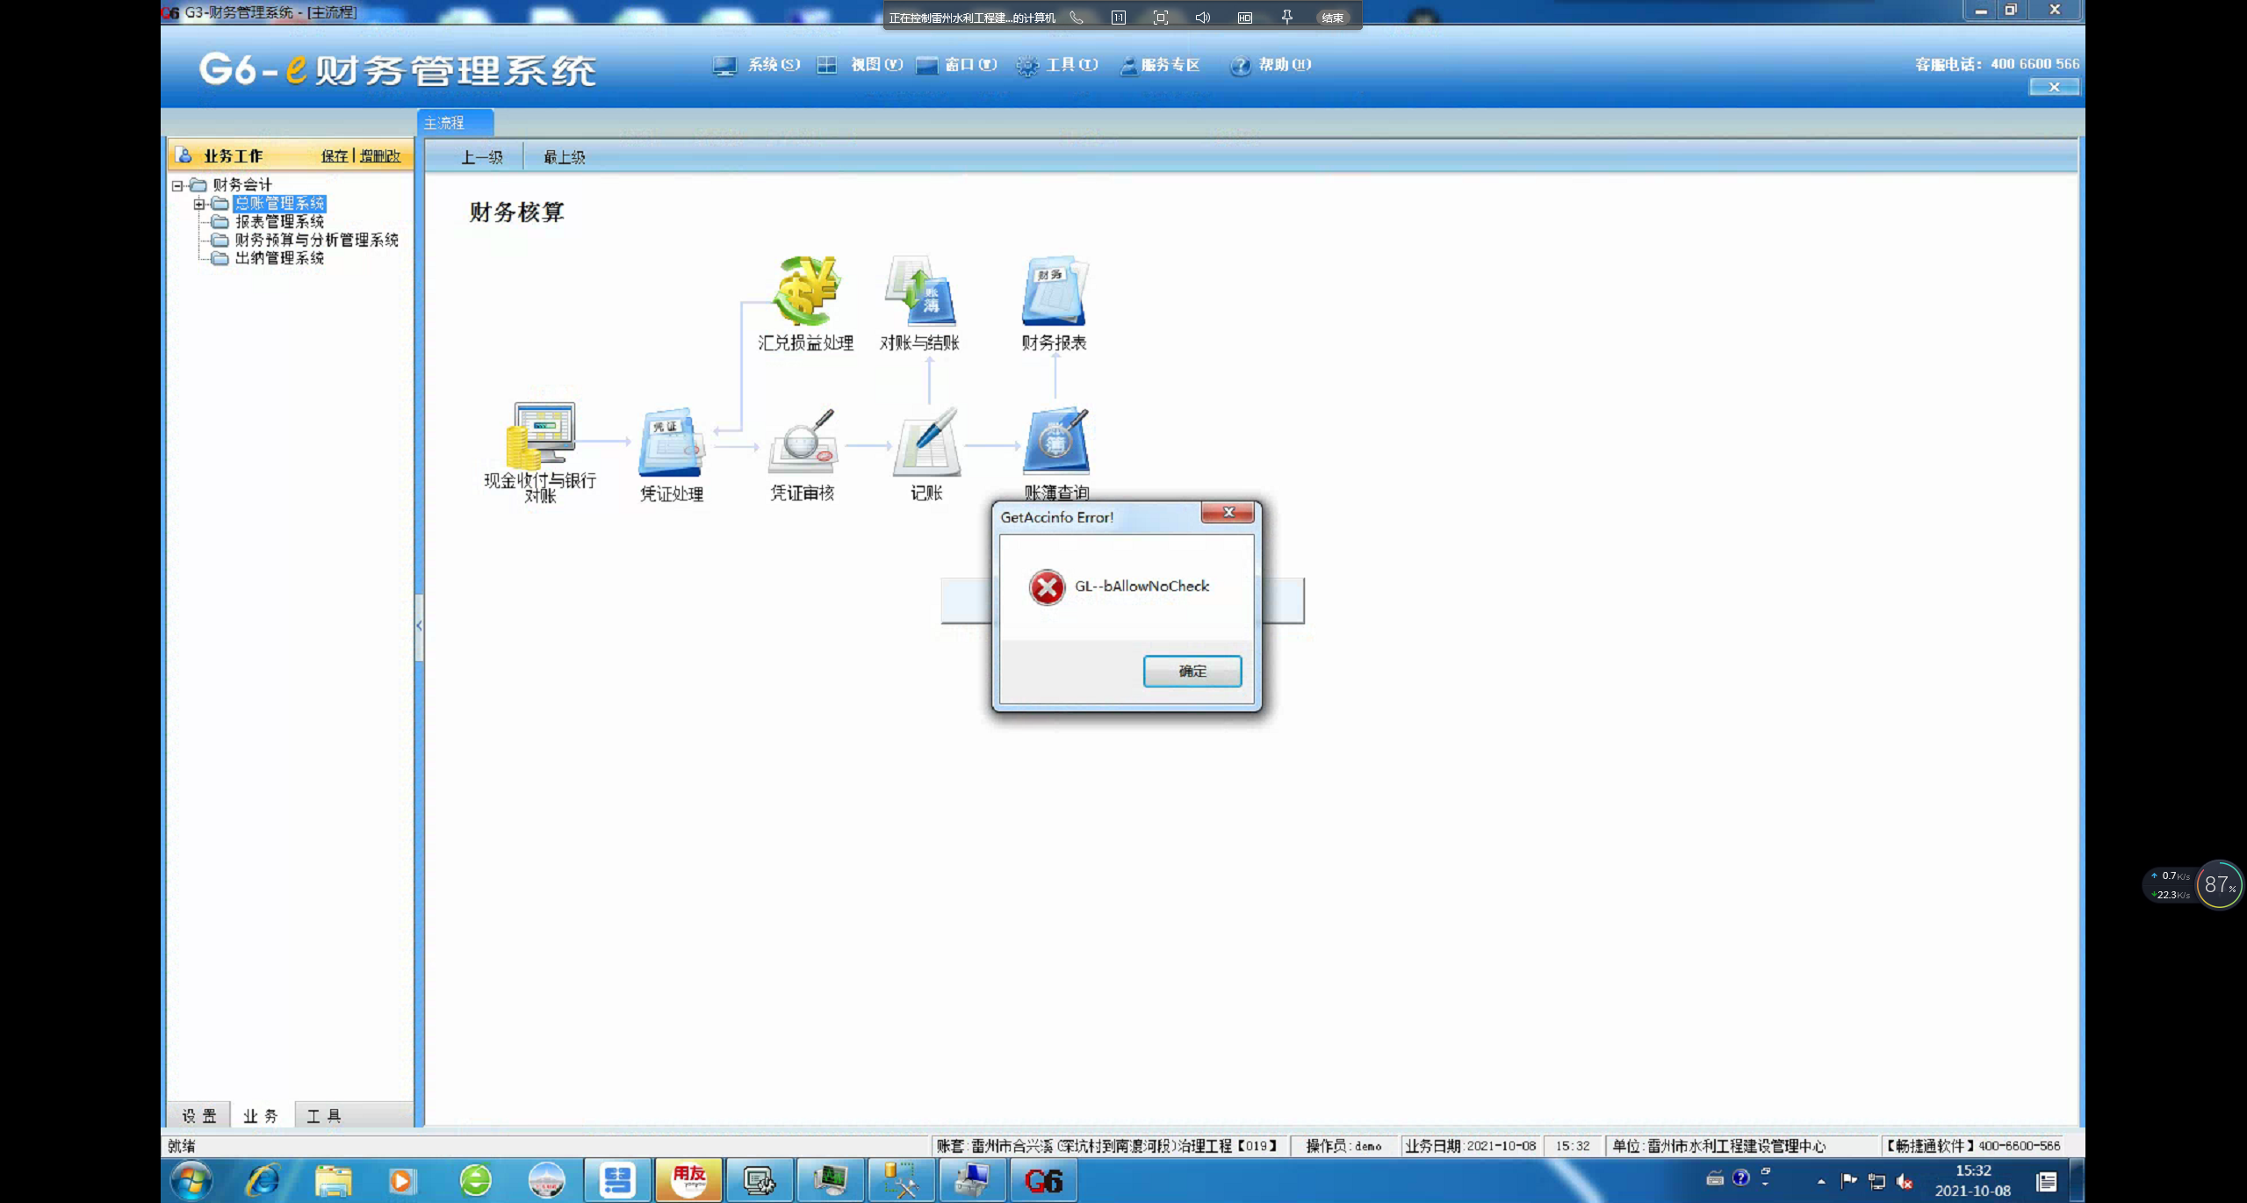Click the 保存 link in 业务工作 header
The image size is (2247, 1203).
point(334,155)
